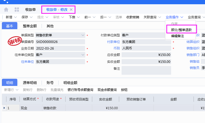
Task: Choose 编辑备注 from the dropdown menu
Action: (x=178, y=36)
